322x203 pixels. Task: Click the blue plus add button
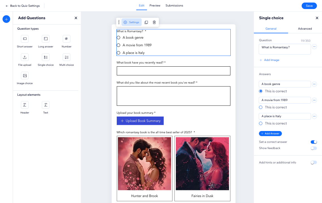tap(7, 19)
